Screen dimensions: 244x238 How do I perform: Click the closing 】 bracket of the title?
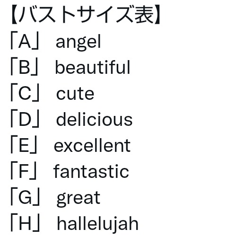[157, 15]
